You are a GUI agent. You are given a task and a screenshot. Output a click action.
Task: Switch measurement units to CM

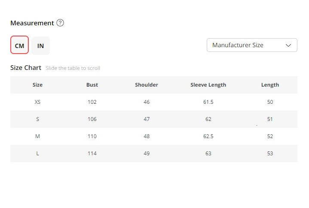coord(20,45)
